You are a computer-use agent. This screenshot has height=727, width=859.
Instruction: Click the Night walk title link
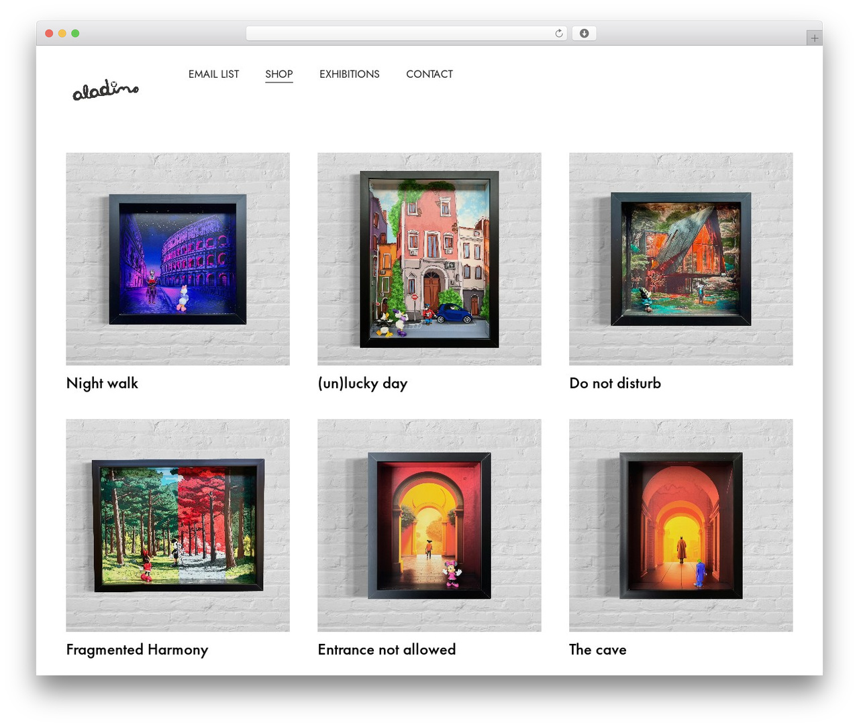[102, 383]
